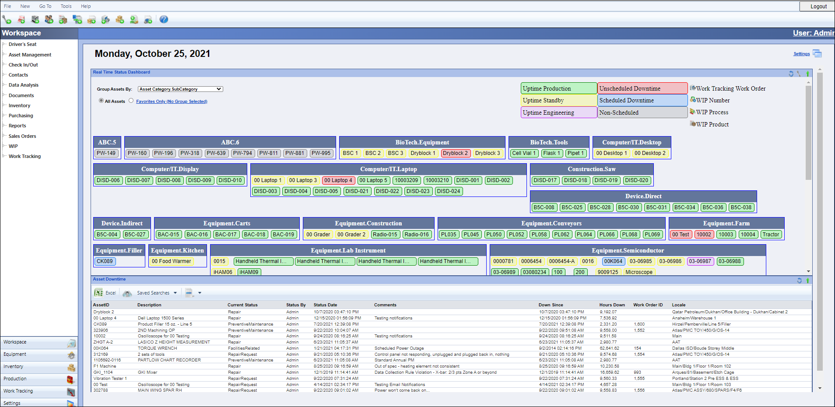The image size is (835, 407).
Task: Expand the Saved Searches dropdown arrow
Action: [x=175, y=292]
